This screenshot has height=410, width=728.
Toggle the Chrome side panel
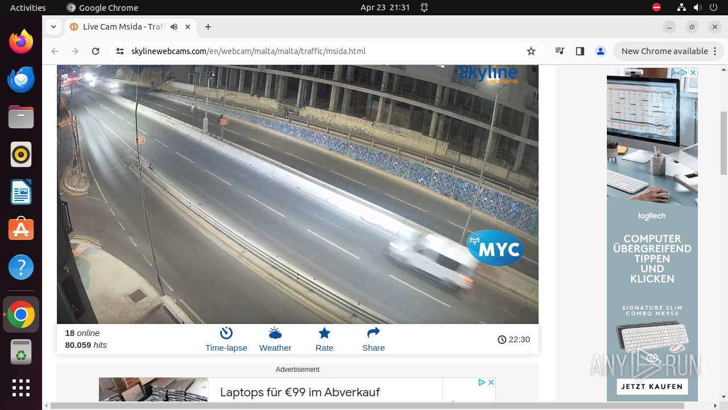[x=580, y=51]
